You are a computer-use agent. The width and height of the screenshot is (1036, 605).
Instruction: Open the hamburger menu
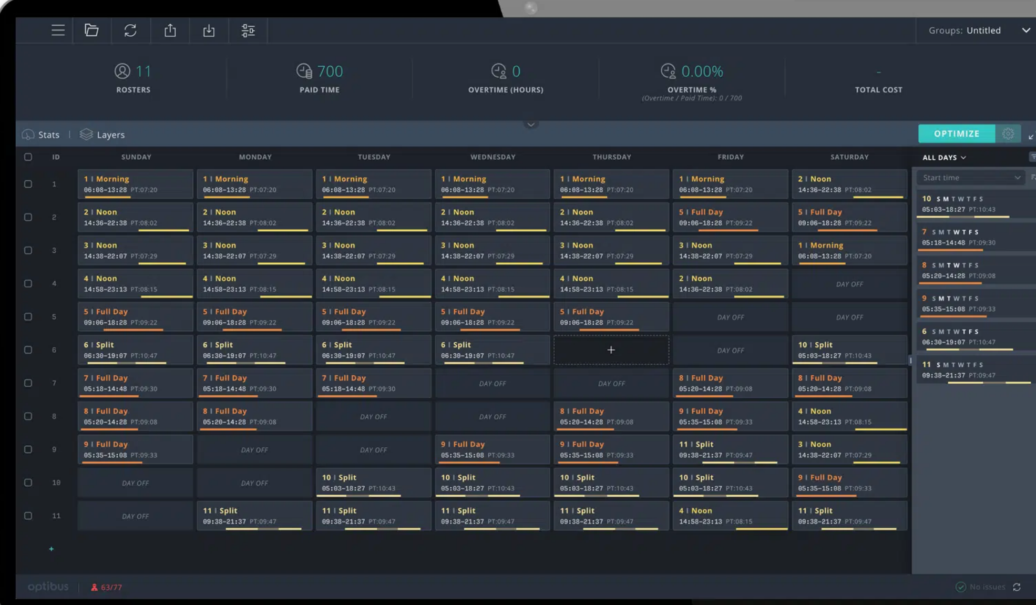click(58, 30)
